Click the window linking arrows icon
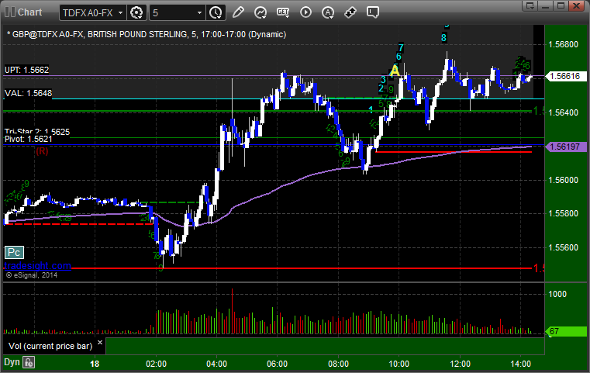Image resolution: width=590 pixels, height=373 pixels. pos(350,12)
